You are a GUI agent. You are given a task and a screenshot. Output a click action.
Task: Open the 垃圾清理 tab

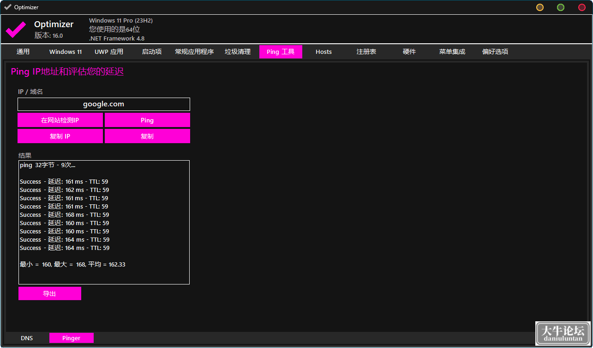click(238, 52)
